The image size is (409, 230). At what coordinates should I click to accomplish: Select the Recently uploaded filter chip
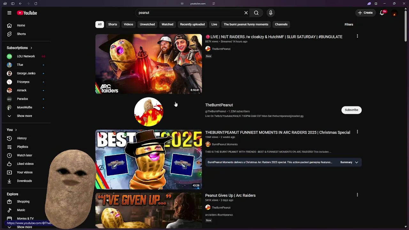(x=192, y=24)
